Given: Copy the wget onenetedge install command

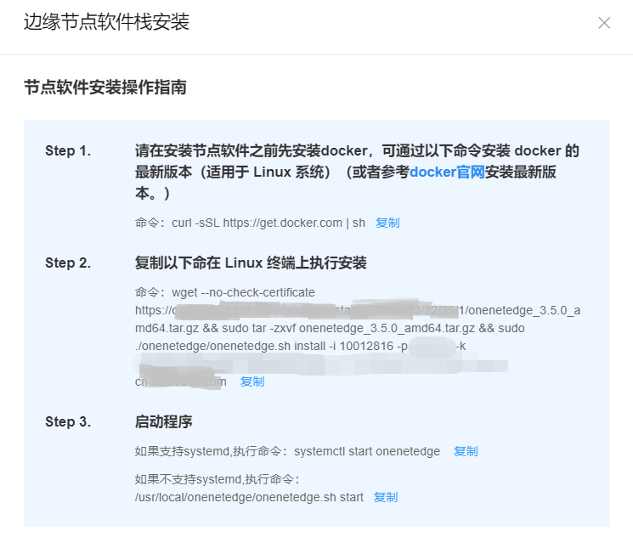Looking at the screenshot, I should click(252, 381).
